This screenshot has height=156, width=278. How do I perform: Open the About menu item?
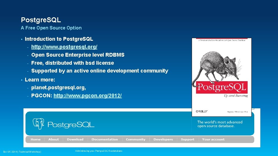(54, 139)
